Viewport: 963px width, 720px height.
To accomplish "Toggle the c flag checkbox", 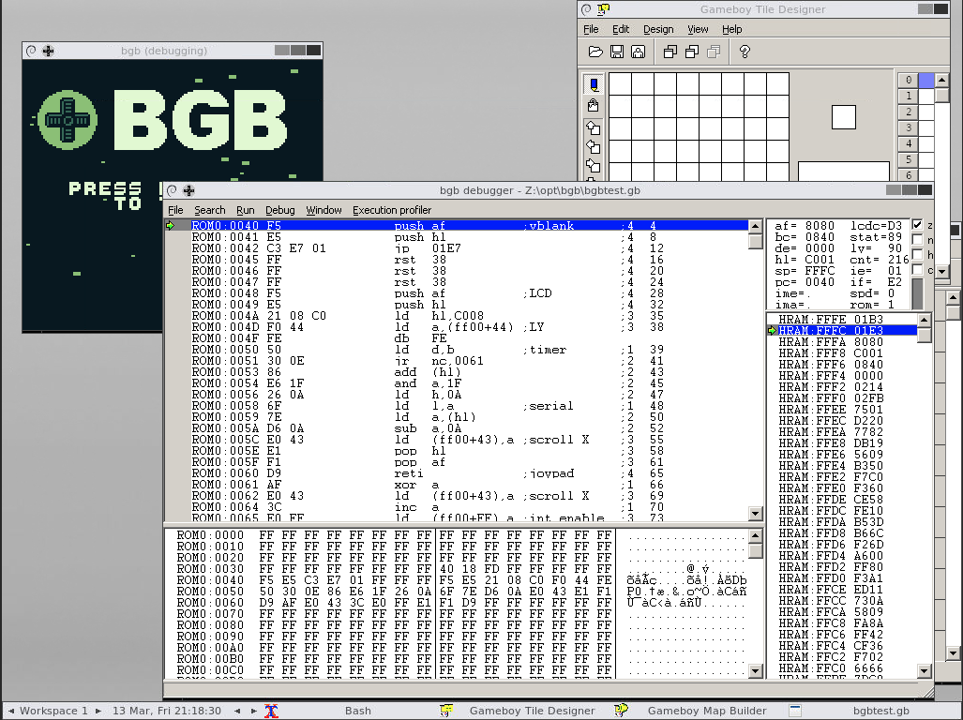I will click(917, 269).
